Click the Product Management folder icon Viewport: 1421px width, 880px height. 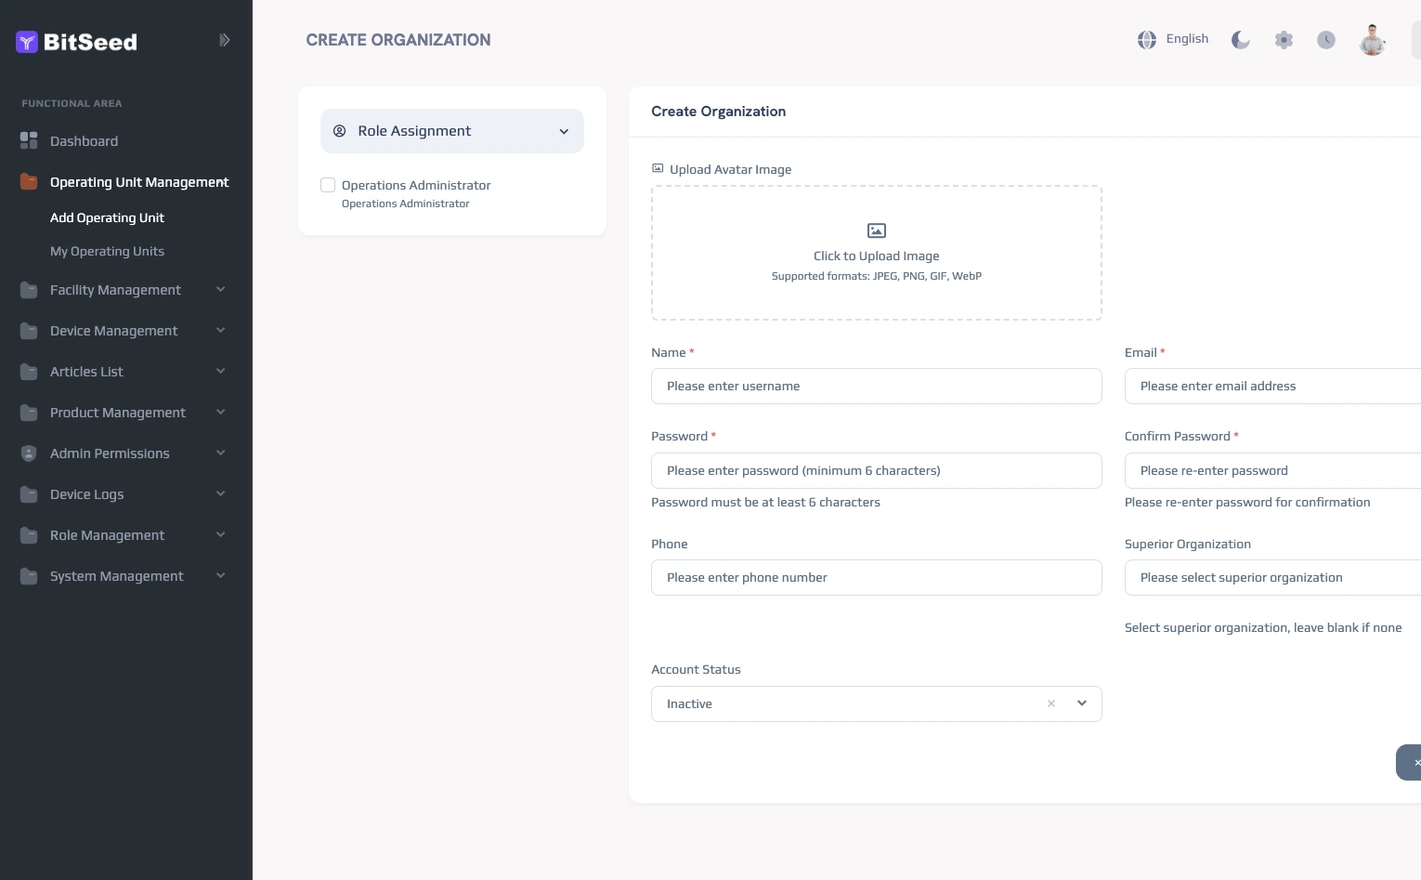coord(29,413)
